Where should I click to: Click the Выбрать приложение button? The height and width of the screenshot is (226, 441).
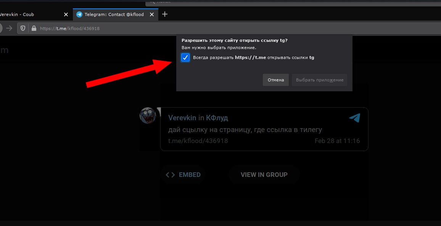coord(320,80)
